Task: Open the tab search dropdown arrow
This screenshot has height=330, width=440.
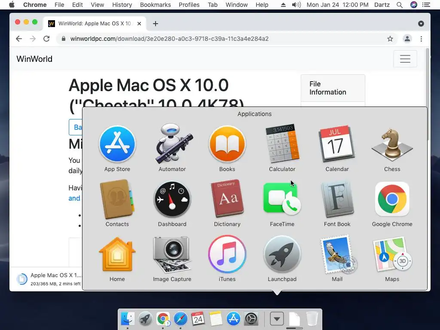Action: pyautogui.click(x=421, y=24)
